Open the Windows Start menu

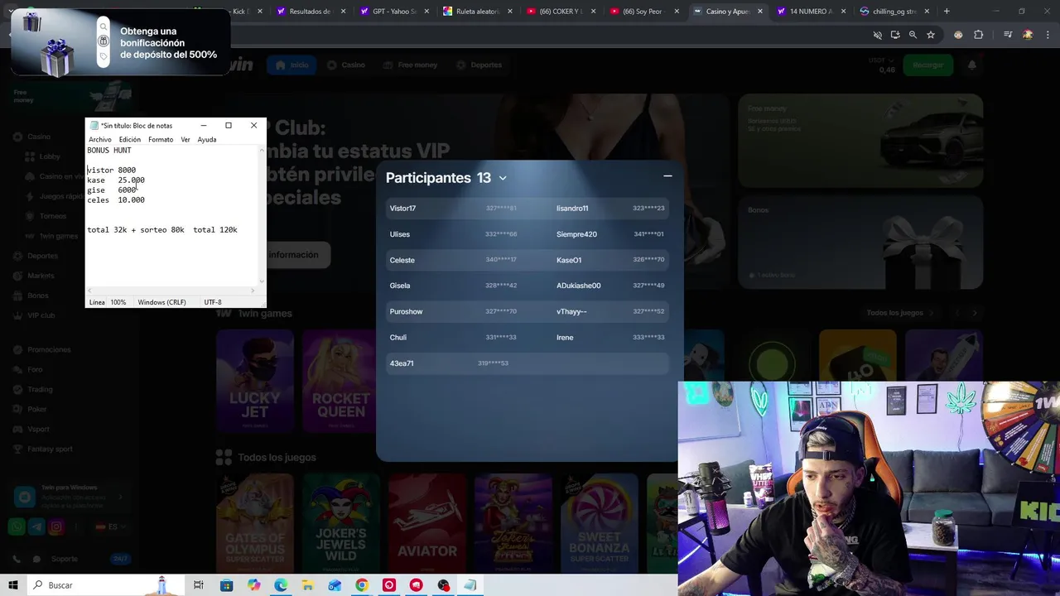coord(13,585)
